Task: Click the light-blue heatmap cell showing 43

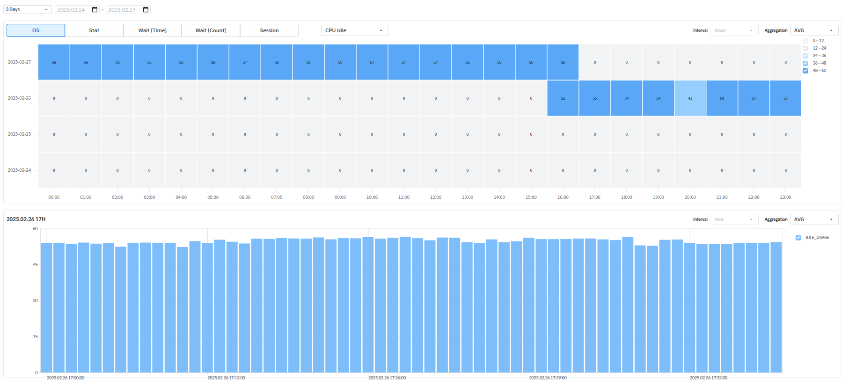Action: coord(690,98)
